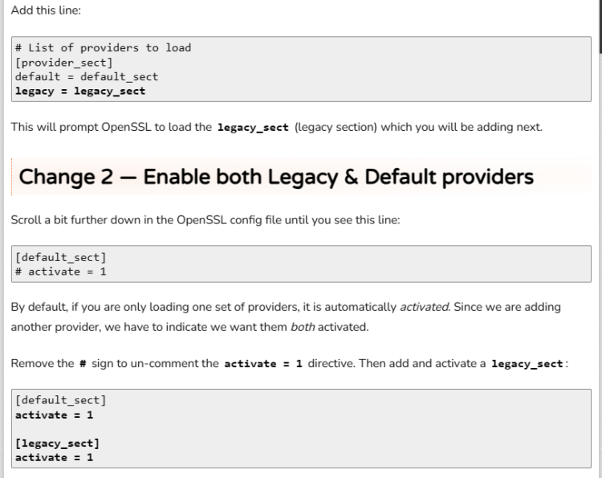This screenshot has height=478, width=602.
Task: Click '[default_sect]' above the commented activate line
Action: point(61,257)
